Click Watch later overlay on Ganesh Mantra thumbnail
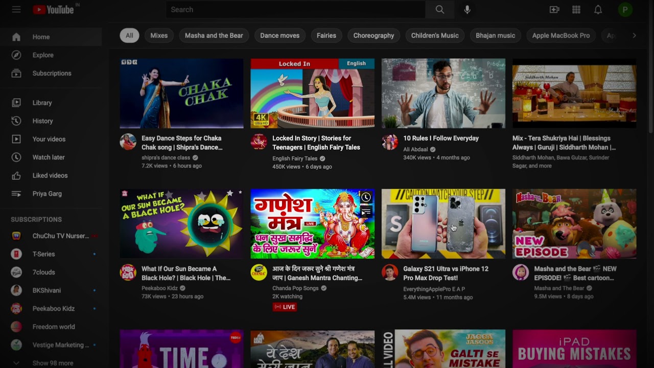This screenshot has height=368, width=654. pos(366,197)
